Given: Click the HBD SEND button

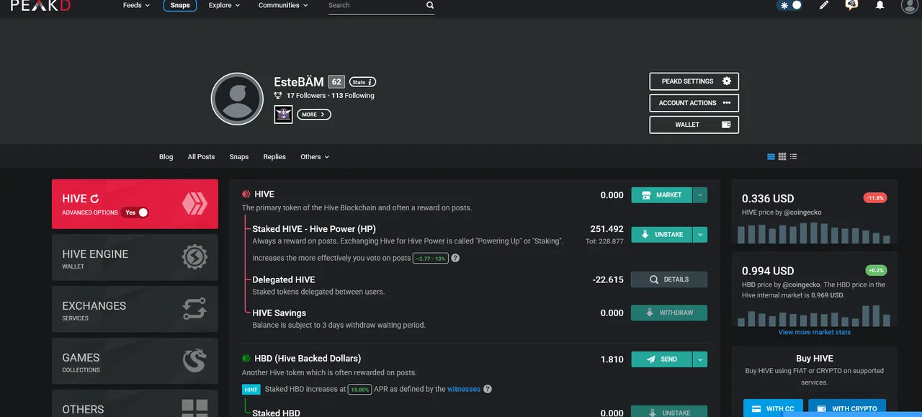Looking at the screenshot, I should click(661, 359).
